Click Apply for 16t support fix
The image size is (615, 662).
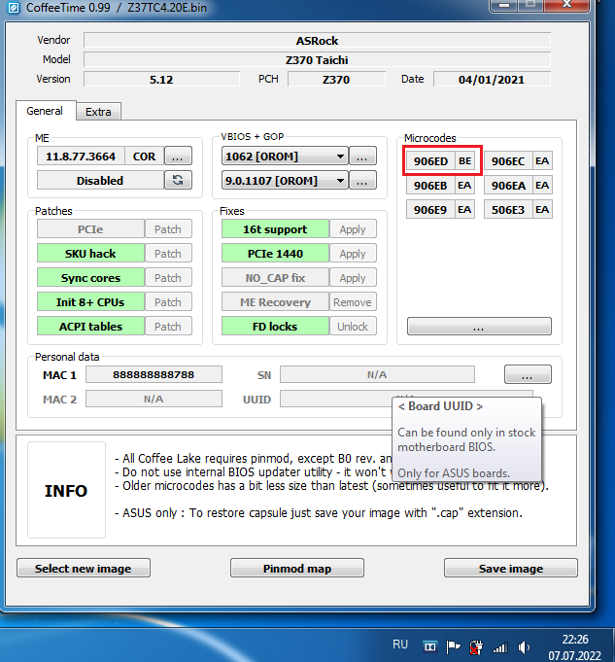point(353,229)
